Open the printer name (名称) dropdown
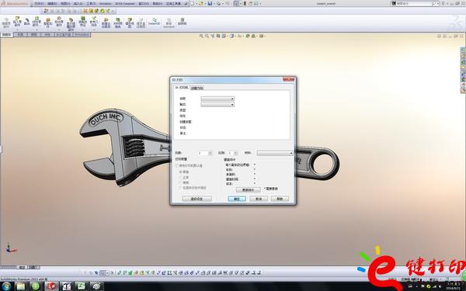Viewport: 466px width, 291px height. click(217, 99)
